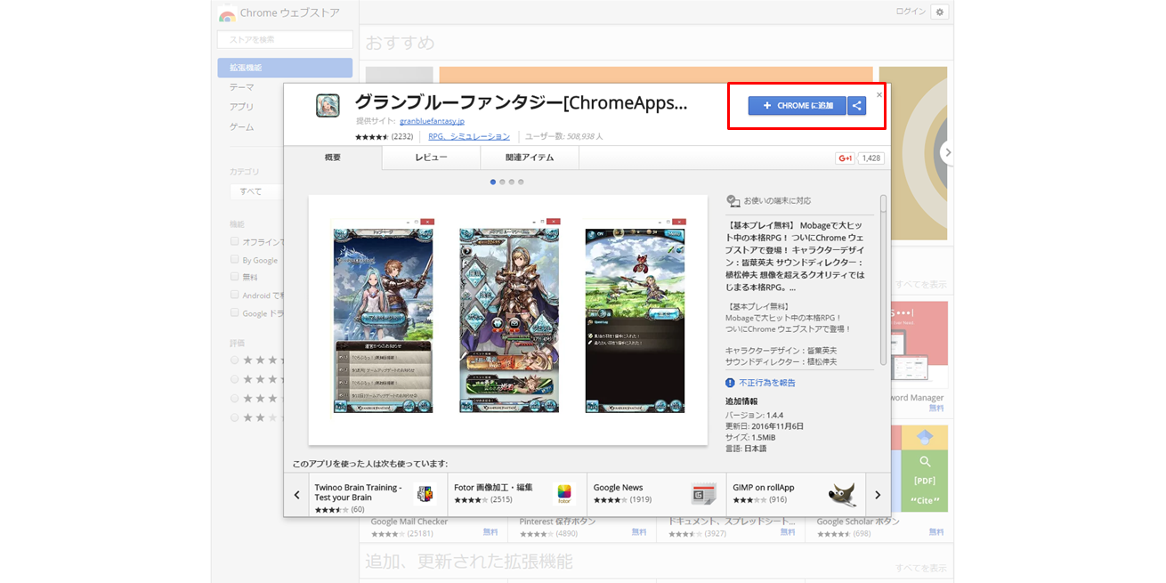Screen dimensions: 1166x583
Task: Click the 更新日: 2016年11月6日 line
Action: point(765,426)
